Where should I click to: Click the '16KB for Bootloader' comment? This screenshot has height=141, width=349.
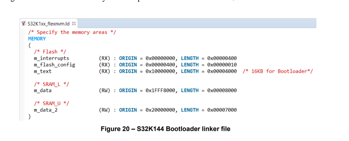278,71
